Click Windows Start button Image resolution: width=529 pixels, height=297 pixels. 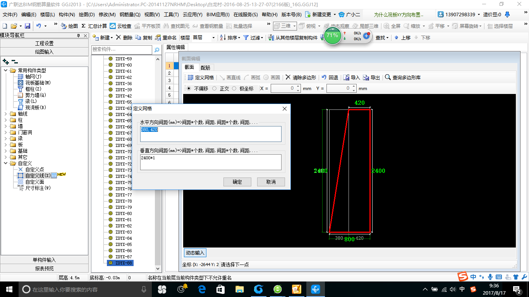pyautogui.click(x=9, y=289)
